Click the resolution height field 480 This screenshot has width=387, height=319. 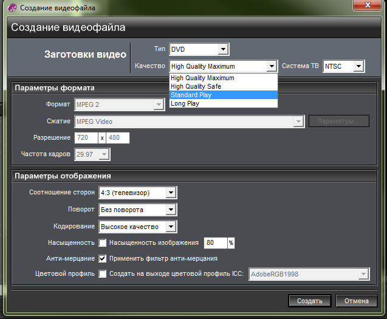(118, 138)
